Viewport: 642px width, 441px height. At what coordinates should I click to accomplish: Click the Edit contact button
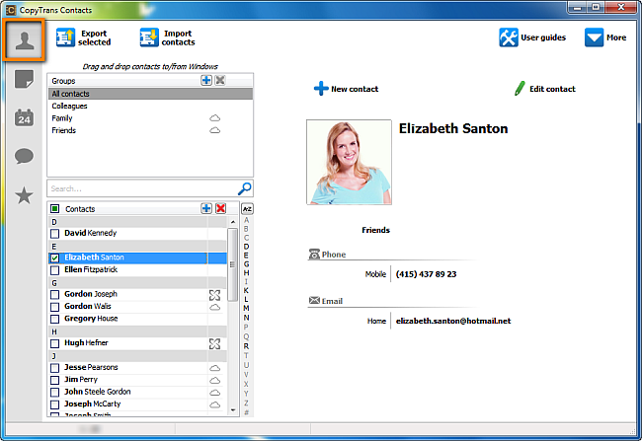[x=545, y=89]
